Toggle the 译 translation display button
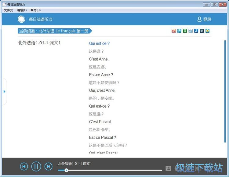Viewport: 229px width, 177px height. pyautogui.click(x=168, y=168)
